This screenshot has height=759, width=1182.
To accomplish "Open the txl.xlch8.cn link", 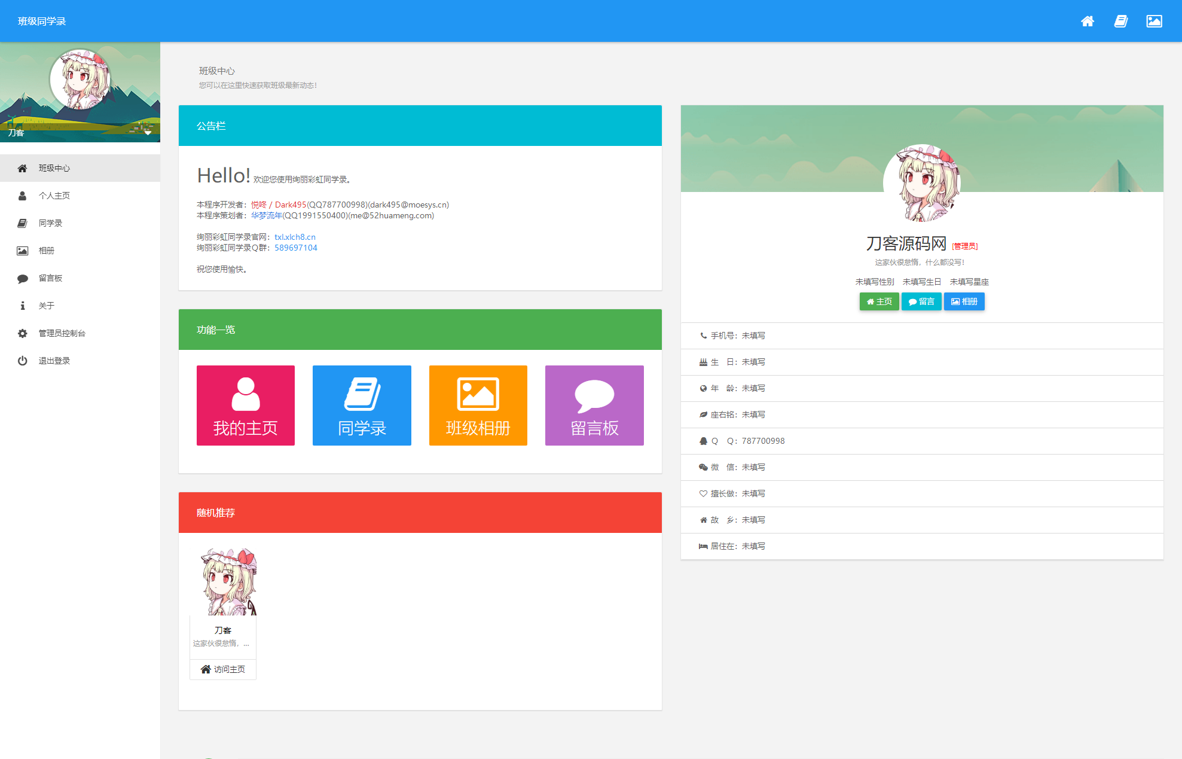I will click(295, 237).
